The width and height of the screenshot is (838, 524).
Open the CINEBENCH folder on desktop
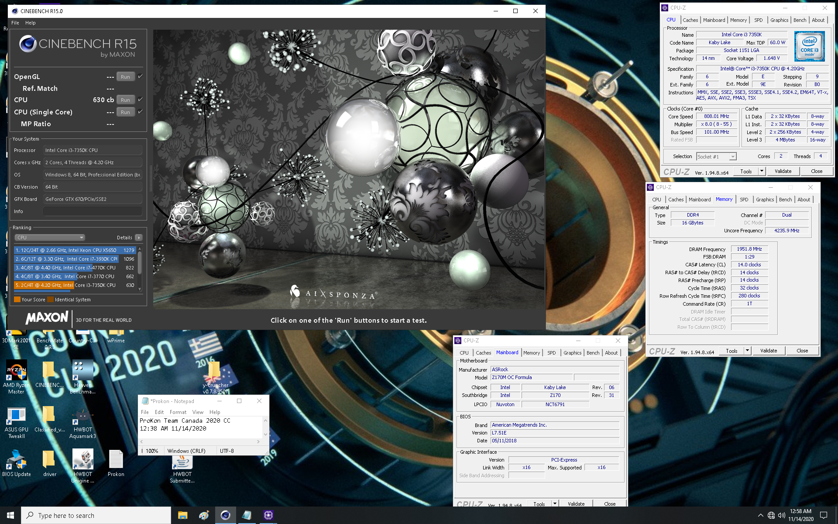point(49,375)
